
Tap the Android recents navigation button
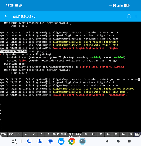click(129, 141)
